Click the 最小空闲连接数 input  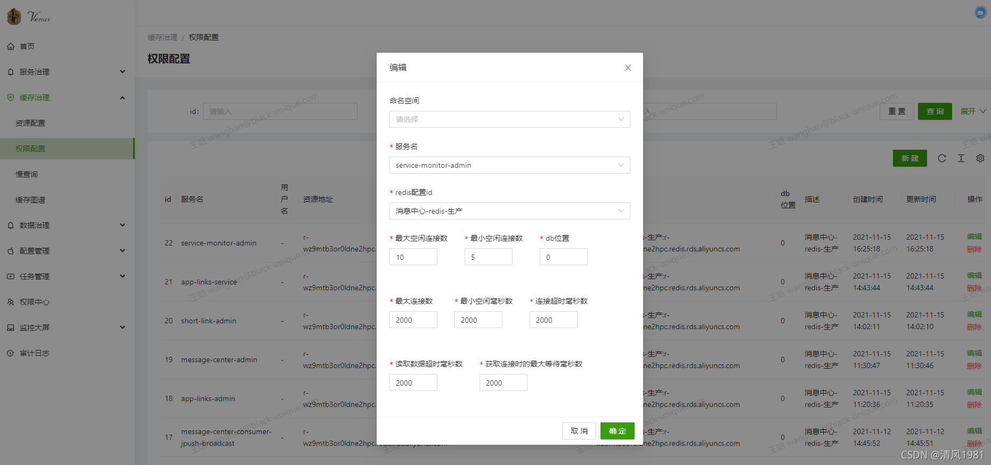click(x=489, y=257)
